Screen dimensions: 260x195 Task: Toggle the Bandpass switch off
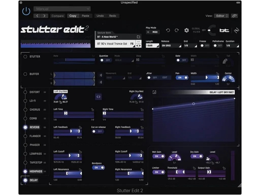coord(98,168)
